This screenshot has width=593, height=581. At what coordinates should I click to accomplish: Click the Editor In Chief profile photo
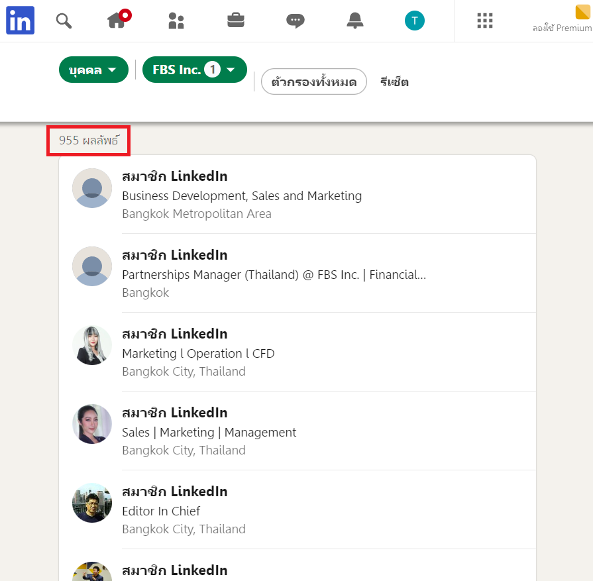point(92,503)
